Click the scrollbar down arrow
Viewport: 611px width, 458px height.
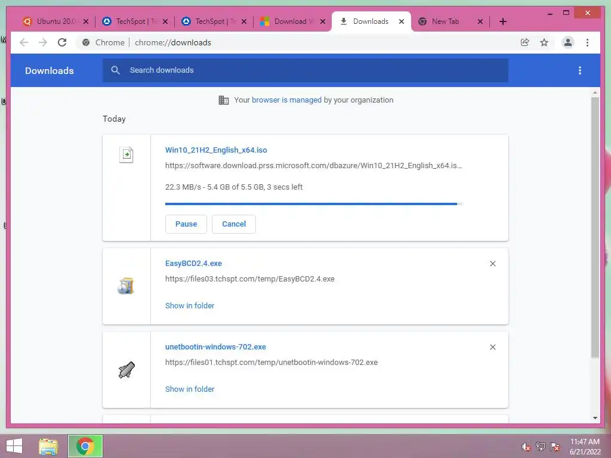point(595,418)
